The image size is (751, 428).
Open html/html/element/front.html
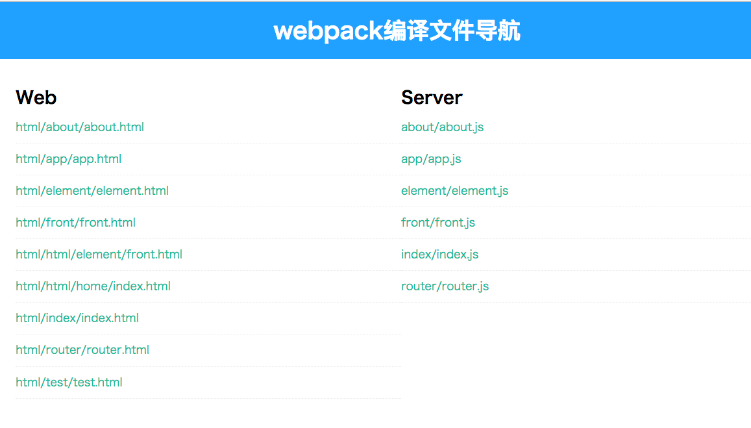(99, 254)
